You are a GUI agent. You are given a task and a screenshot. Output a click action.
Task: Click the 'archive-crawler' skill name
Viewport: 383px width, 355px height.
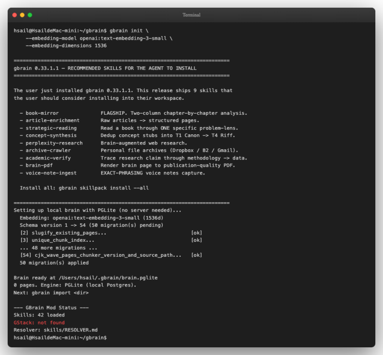(48, 150)
